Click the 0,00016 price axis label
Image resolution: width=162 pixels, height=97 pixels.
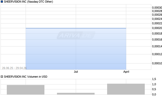157,39
